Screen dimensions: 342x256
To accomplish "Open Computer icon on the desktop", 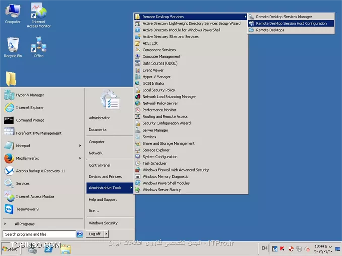I will tap(13, 11).
